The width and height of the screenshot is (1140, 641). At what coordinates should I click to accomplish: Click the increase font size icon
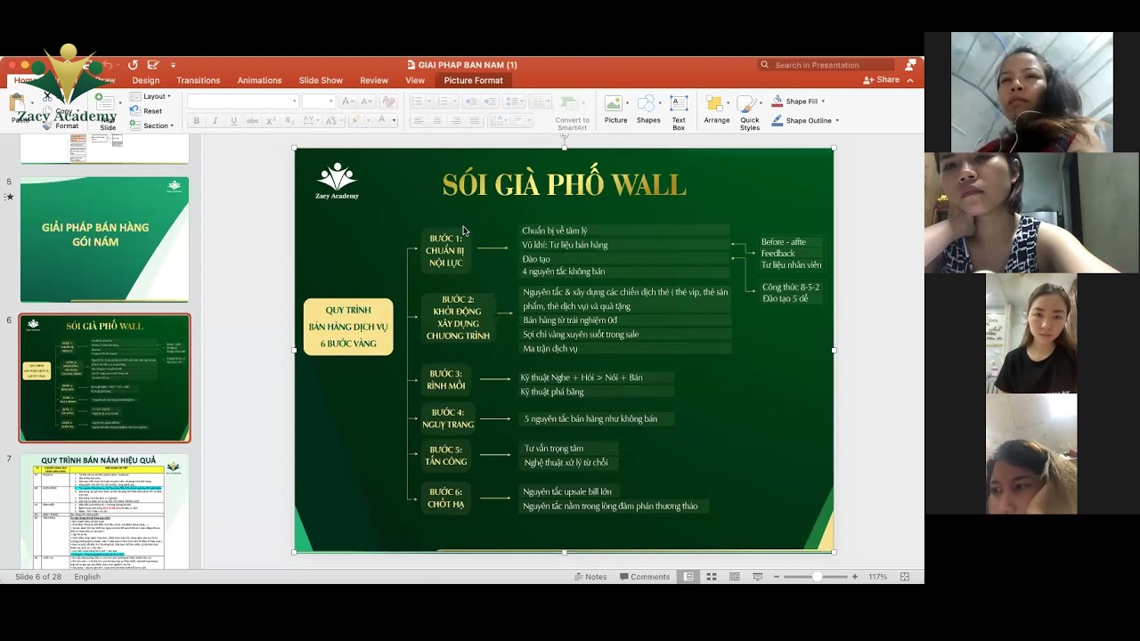[x=347, y=101]
